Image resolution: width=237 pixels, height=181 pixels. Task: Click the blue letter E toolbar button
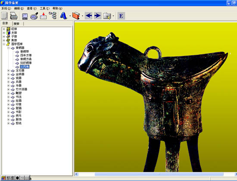(x=121, y=16)
